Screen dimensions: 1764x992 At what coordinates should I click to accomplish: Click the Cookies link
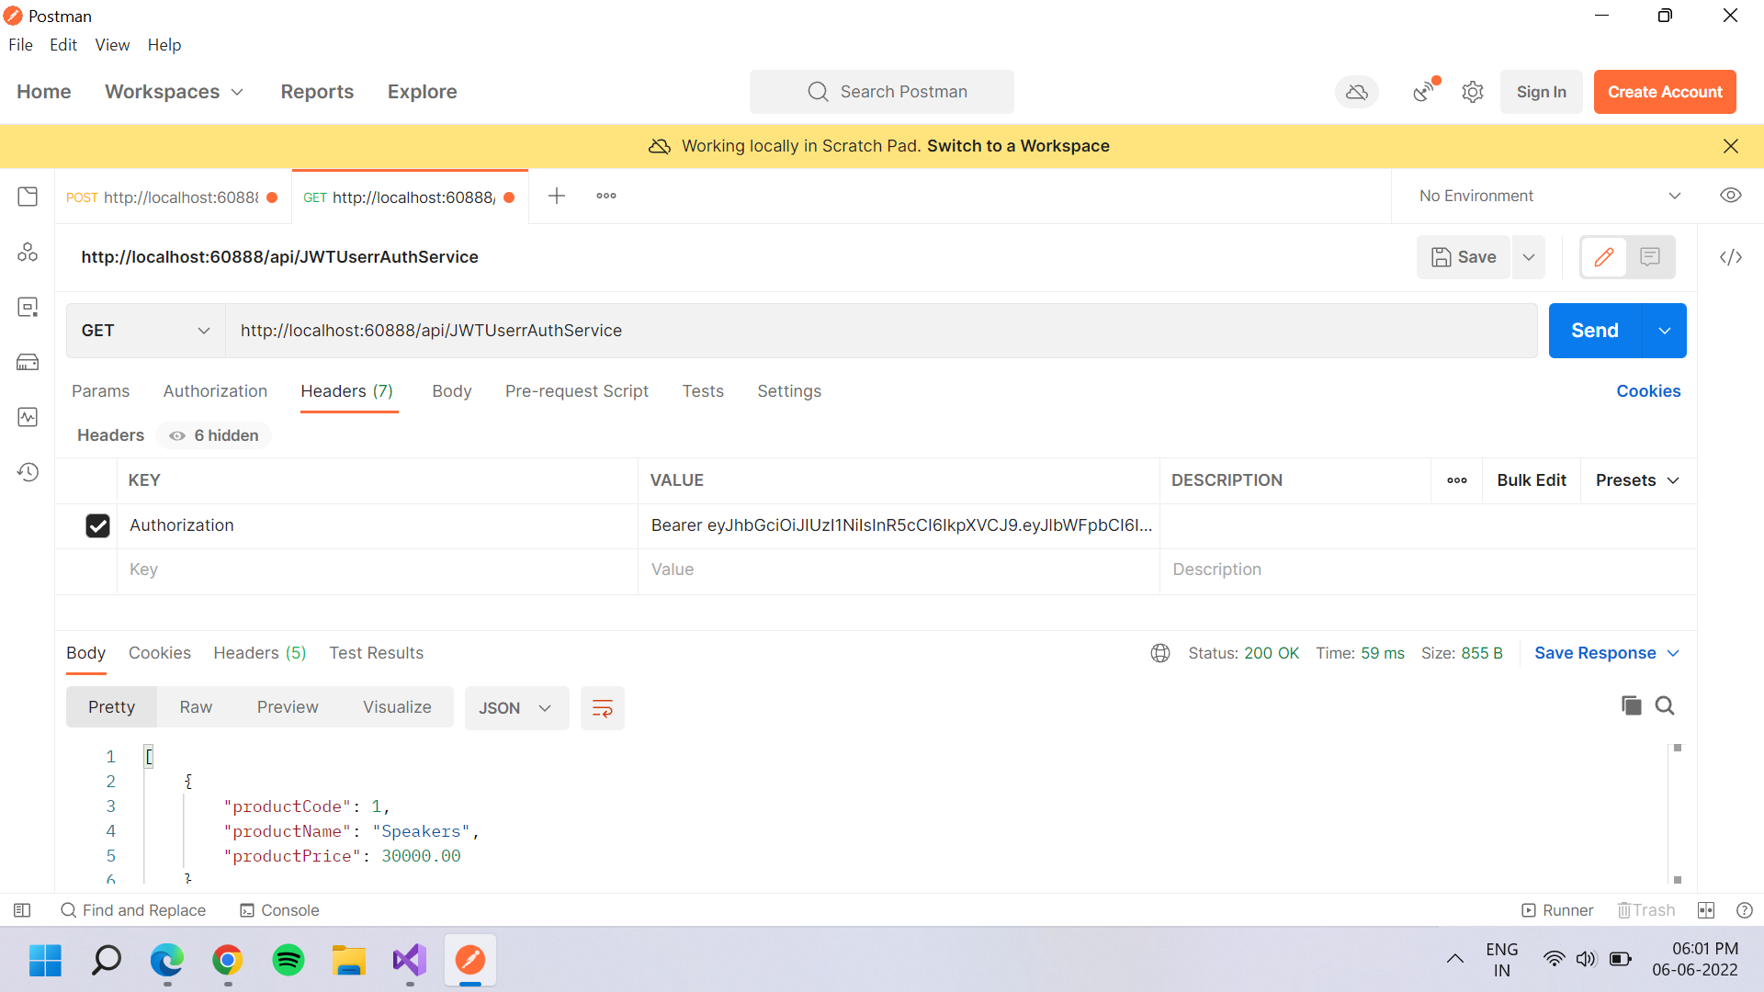pyautogui.click(x=1648, y=391)
